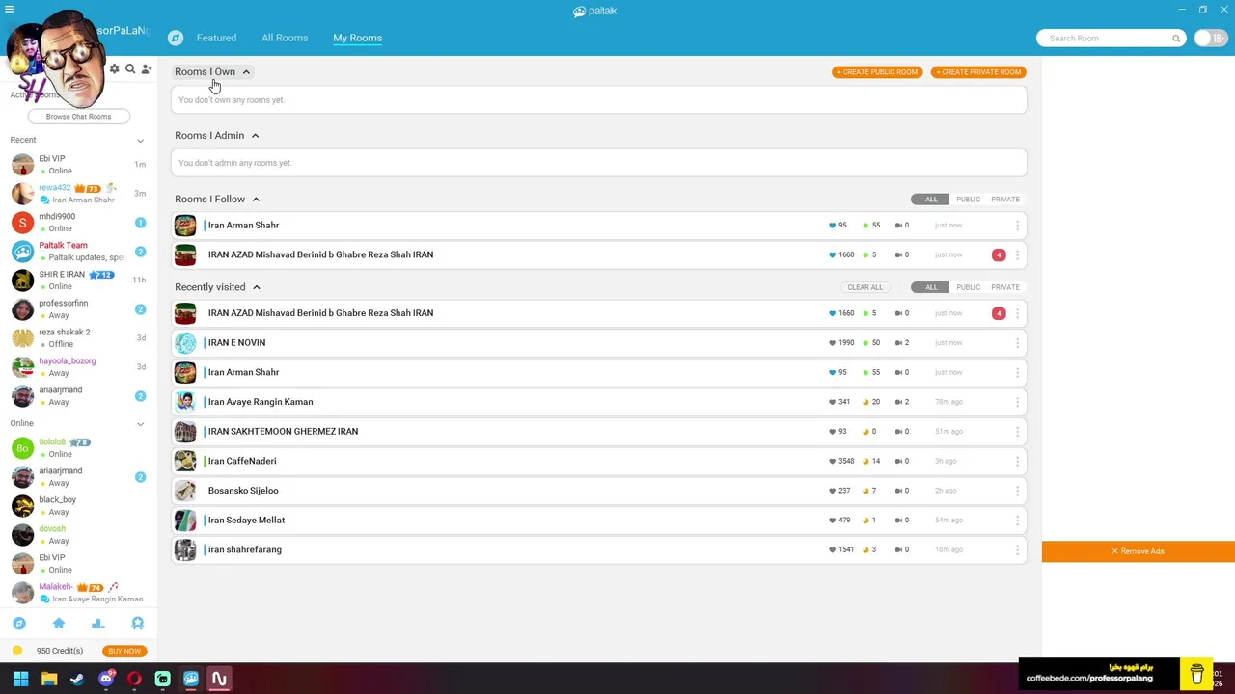Open chat with mhdi9900

click(x=78, y=223)
